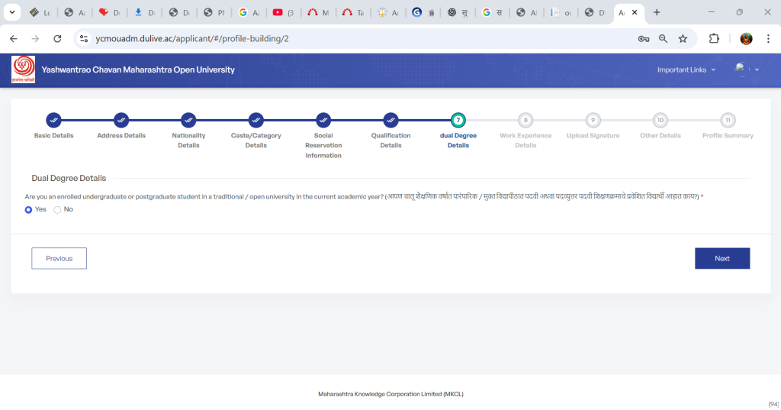The width and height of the screenshot is (781, 410).
Task: Click the Basic Details completed step icon
Action: click(x=53, y=120)
